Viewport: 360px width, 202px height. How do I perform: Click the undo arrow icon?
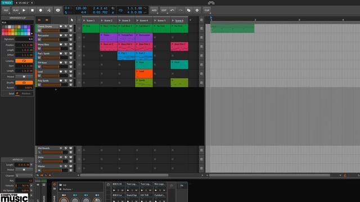pos(172,10)
